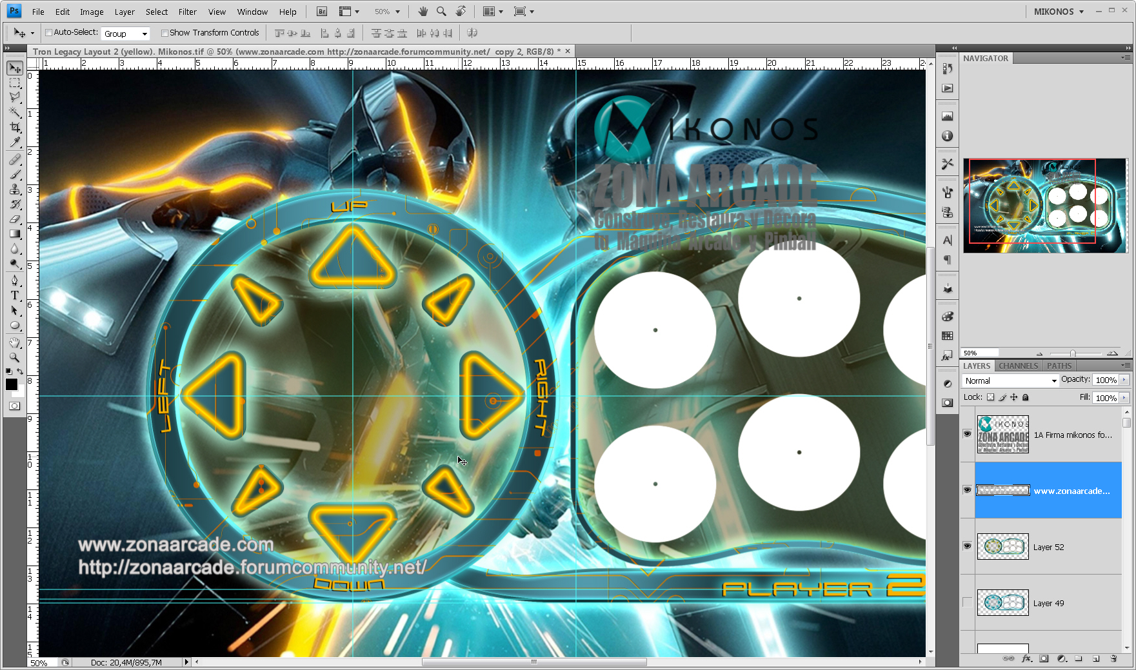This screenshot has height=670, width=1136.
Task: Select the Hand tool in toolbox
Action: (15, 342)
